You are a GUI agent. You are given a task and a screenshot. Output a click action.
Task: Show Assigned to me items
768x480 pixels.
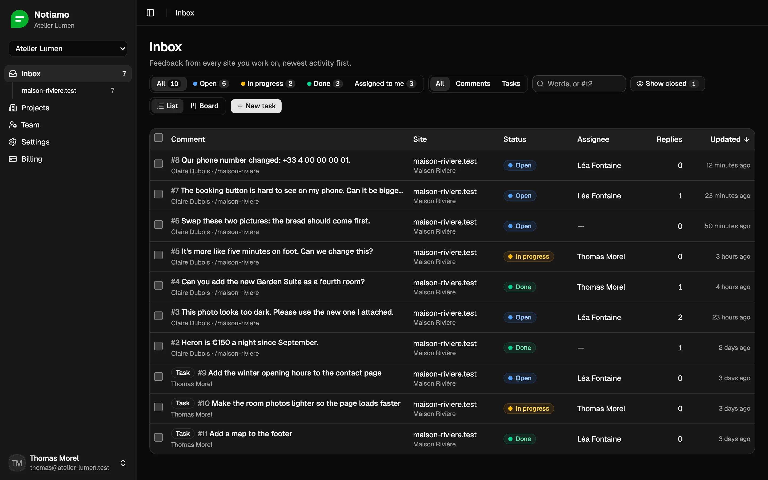pos(385,84)
